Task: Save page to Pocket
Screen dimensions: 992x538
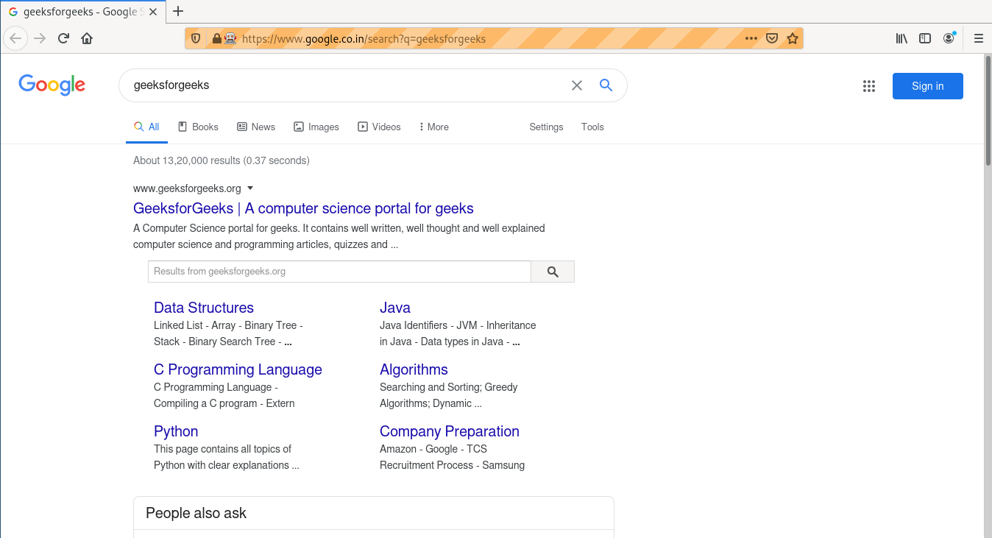Action: (772, 39)
